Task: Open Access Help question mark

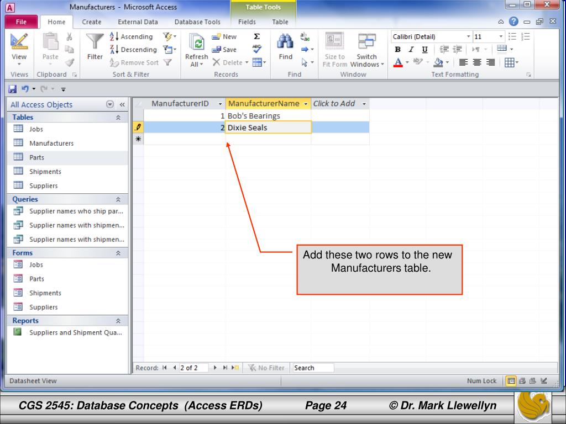Action: (513, 22)
